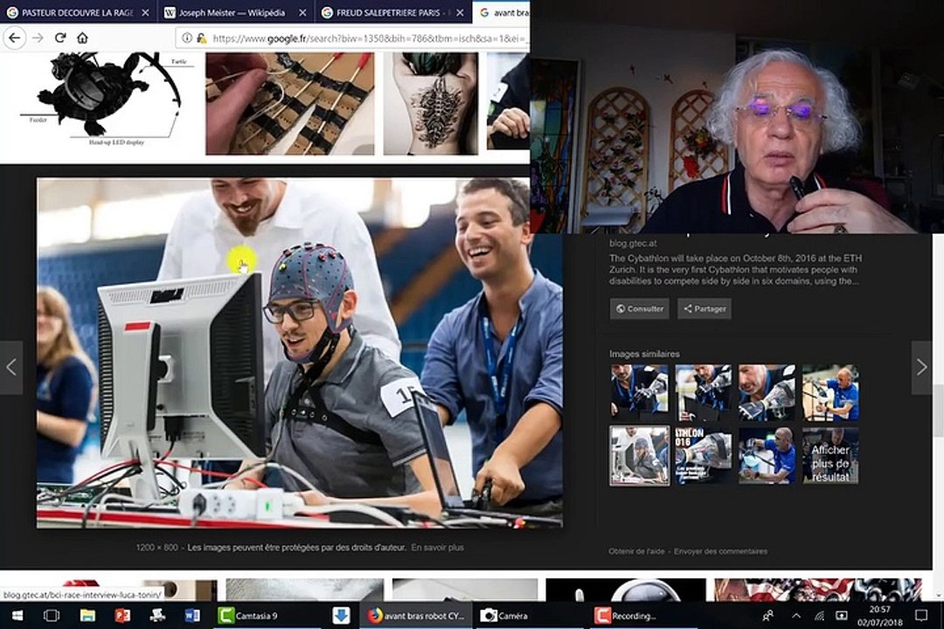Click the Partager button
The image size is (944, 629).
(x=704, y=308)
